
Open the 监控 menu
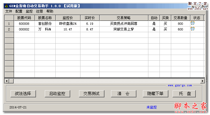click(29, 11)
